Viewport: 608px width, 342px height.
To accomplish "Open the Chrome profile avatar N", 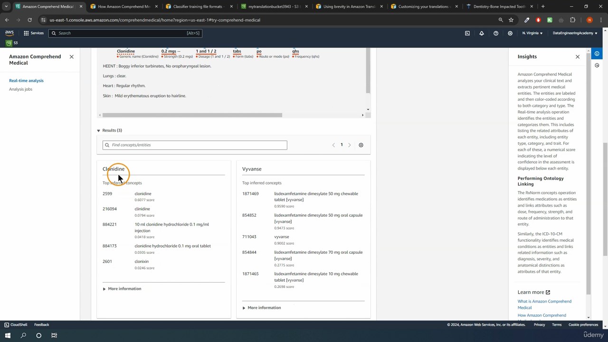I will [589, 20].
